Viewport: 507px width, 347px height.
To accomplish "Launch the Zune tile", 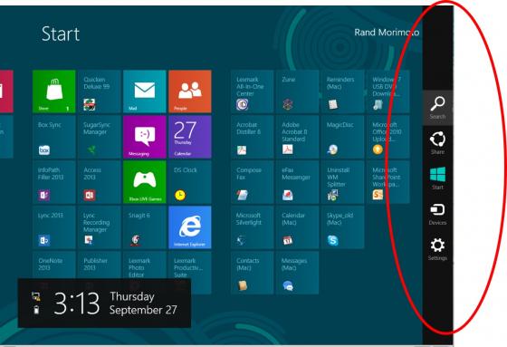I will (x=298, y=92).
